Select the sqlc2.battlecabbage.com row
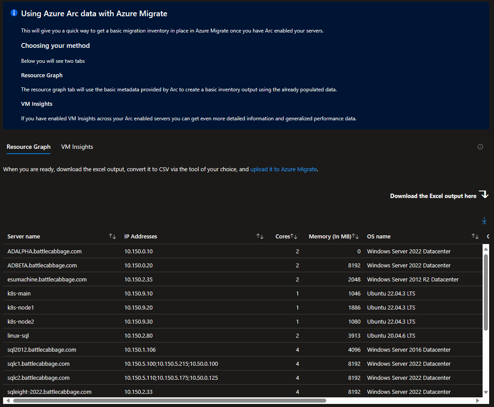The height and width of the screenshot is (407, 494). coord(242,378)
